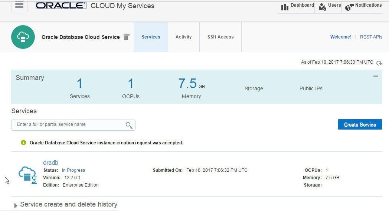Click the Public IPs label in Summary

pos(311,88)
